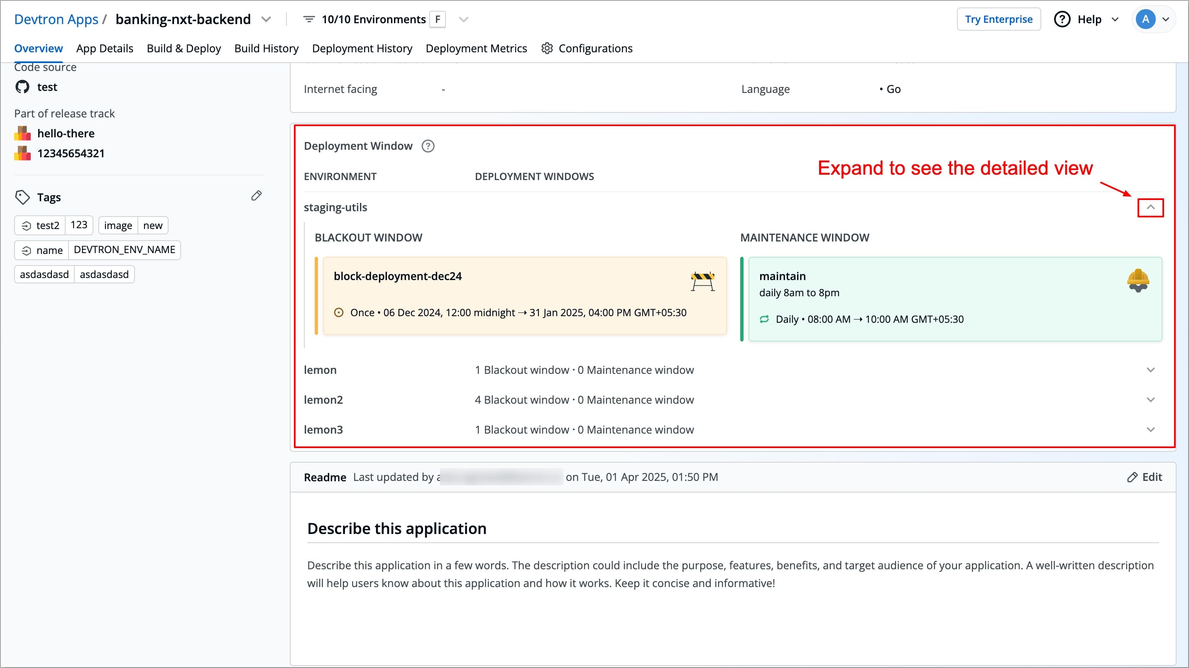The image size is (1189, 668).
Task: Click the Try Enterprise button
Action: pyautogui.click(x=999, y=20)
